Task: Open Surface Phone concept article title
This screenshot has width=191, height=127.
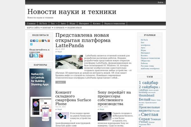Action: coord(73,98)
